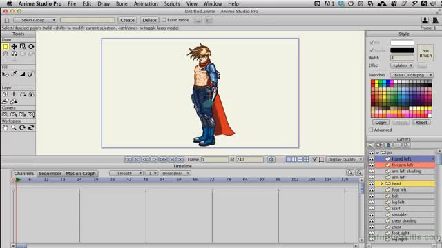Open the Onionskins dropdown
Image resolution: width=442 pixels, height=248 pixels.
coord(175,173)
